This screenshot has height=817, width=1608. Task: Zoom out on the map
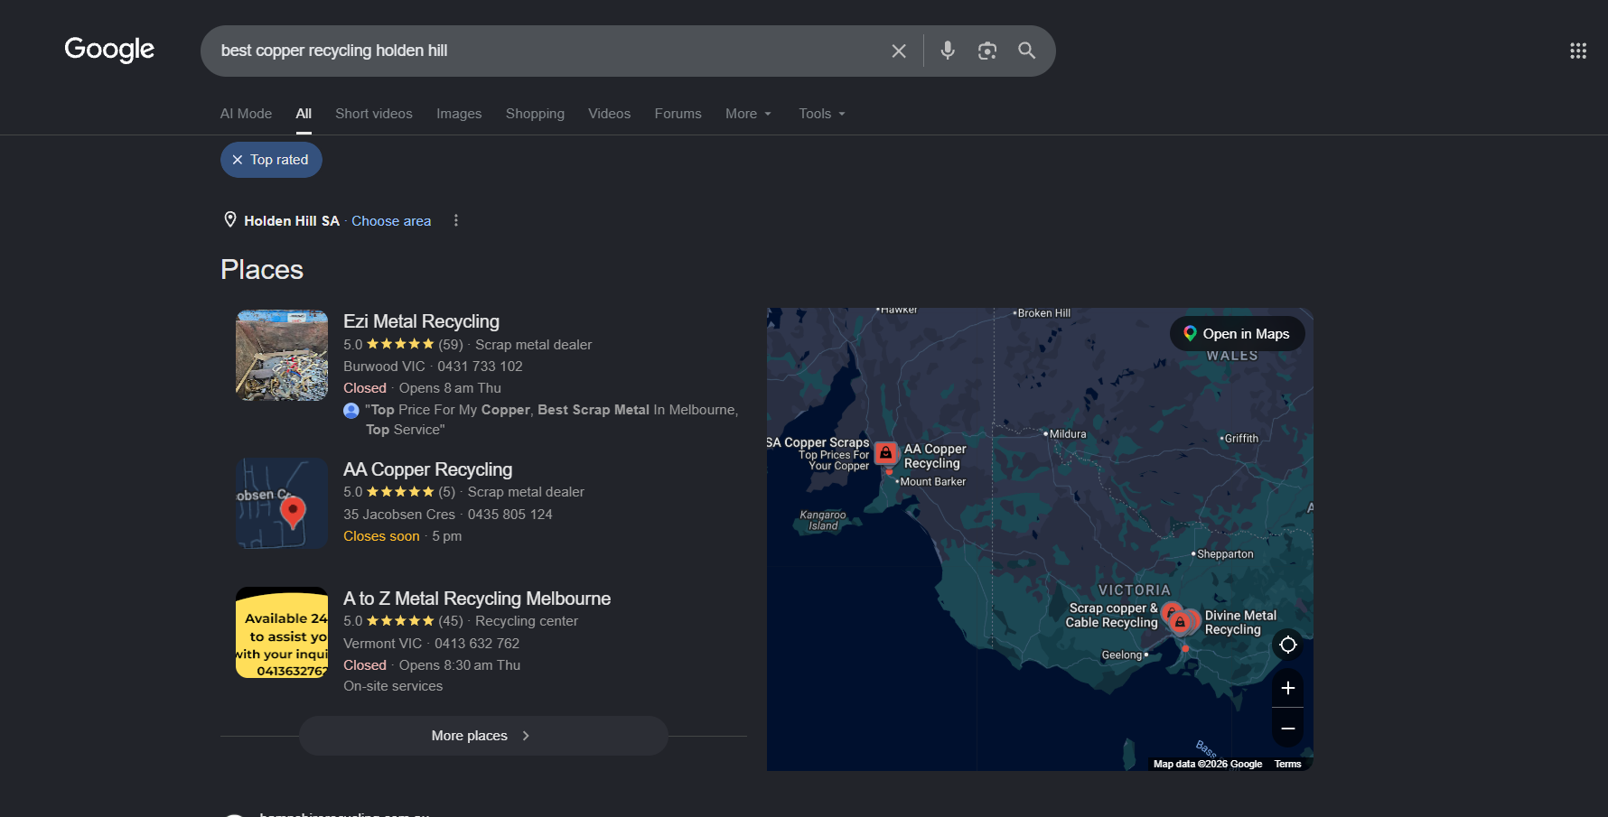[x=1288, y=728]
